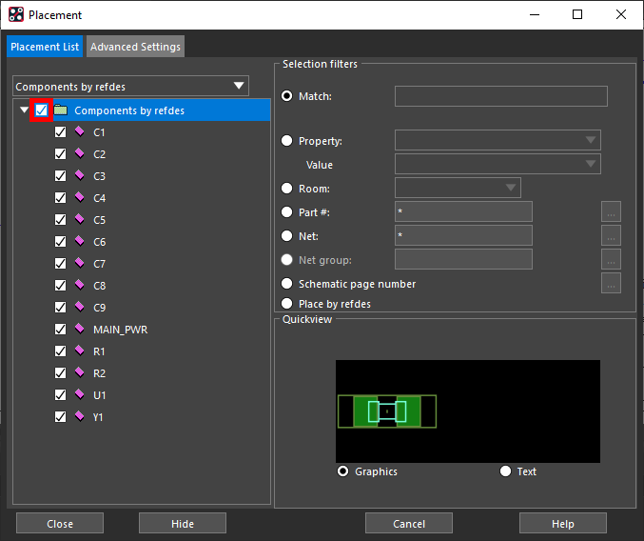
Task: Select the Place by refdes radio button
Action: tap(286, 304)
